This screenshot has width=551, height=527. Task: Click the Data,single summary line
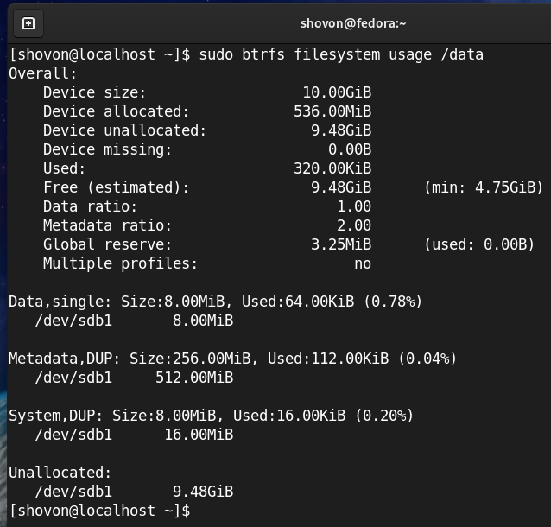215,302
